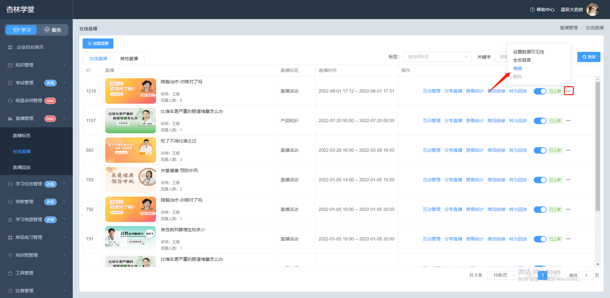This screenshot has width=610, height=298.
Task: Open more options for live 1157
Action: click(x=568, y=121)
